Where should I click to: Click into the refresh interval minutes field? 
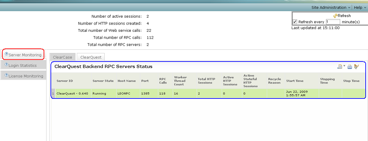pyautogui.click(x=333, y=22)
